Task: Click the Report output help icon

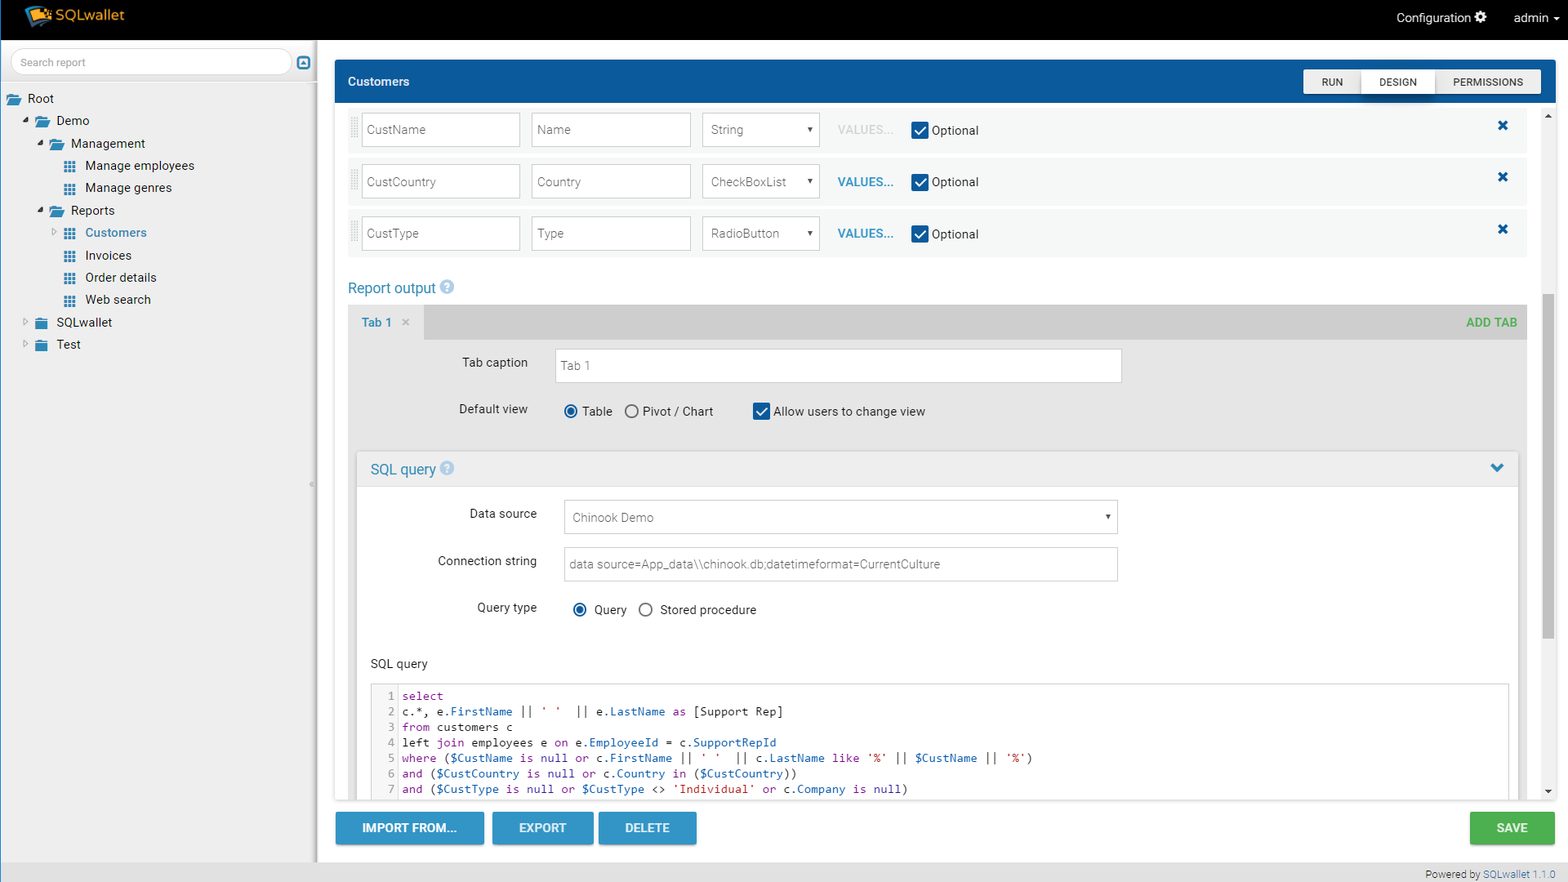Action: [447, 287]
